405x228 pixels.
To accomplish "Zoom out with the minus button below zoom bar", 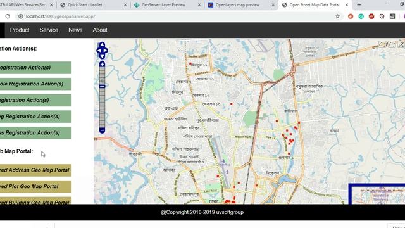I will point(102,130).
